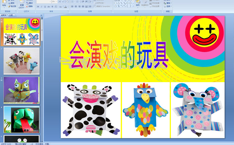Viewport: 234px width, 145px height.
Task: Click the blue bird puppet picture
Action: point(146,110)
